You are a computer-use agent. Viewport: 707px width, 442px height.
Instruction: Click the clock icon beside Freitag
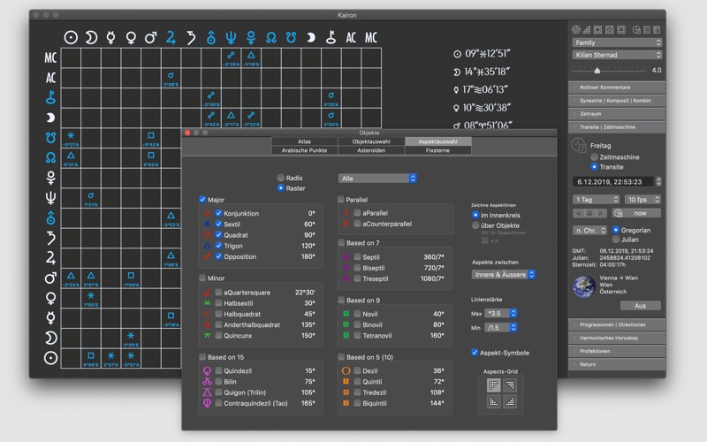pos(579,145)
